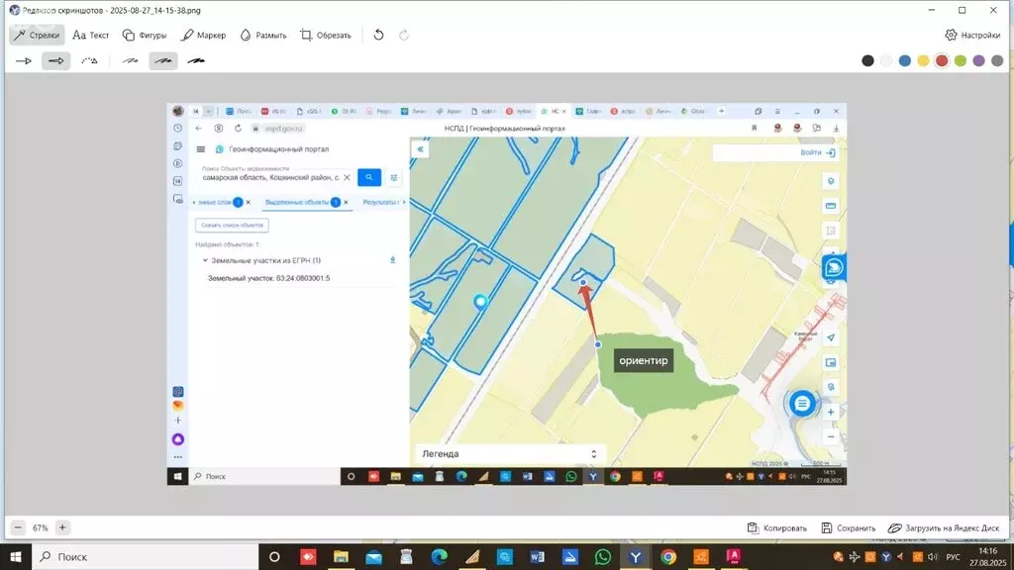
Task: Pick the blue color swatch
Action: coord(905,60)
